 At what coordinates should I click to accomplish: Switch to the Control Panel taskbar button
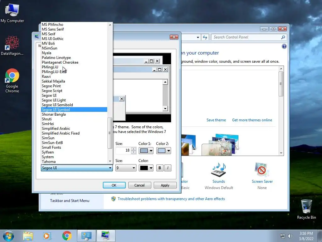tap(86, 236)
